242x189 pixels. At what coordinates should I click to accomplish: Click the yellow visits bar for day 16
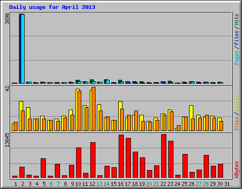pyautogui.click(x=120, y=116)
